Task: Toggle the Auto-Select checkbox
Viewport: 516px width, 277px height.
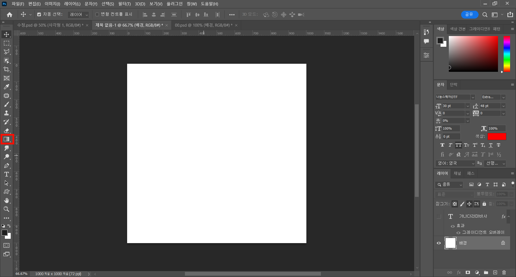Action: click(x=39, y=15)
